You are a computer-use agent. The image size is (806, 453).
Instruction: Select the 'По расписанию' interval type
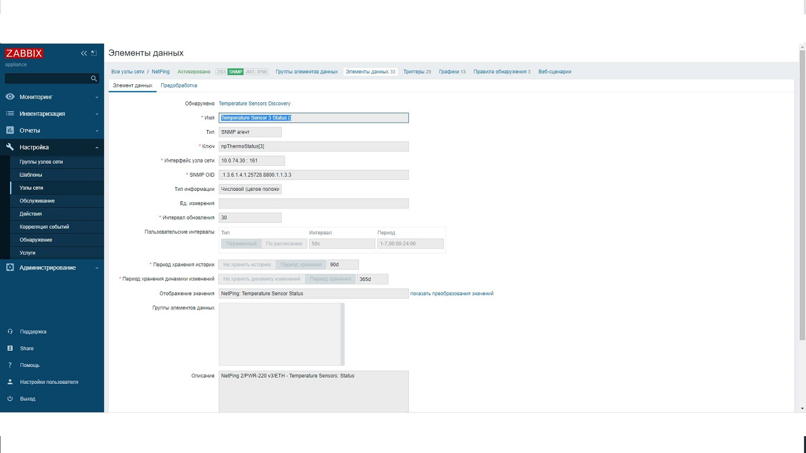coord(284,244)
